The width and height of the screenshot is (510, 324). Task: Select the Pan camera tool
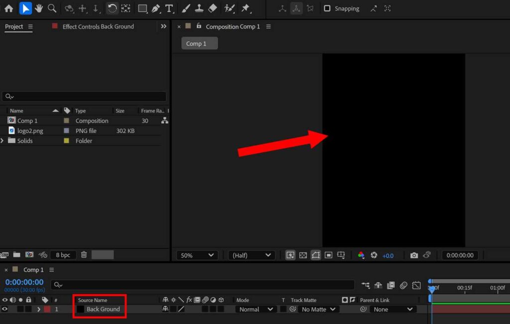pos(82,8)
